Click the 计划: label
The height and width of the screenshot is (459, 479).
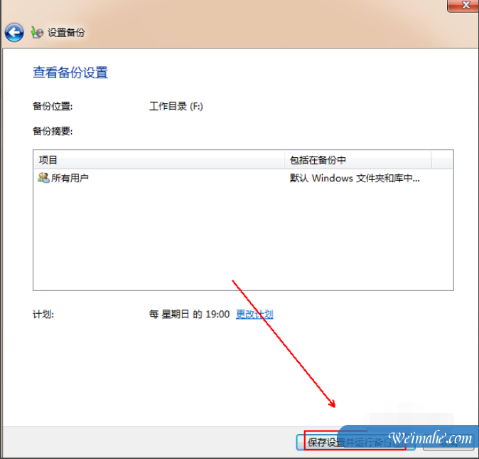[x=43, y=314]
